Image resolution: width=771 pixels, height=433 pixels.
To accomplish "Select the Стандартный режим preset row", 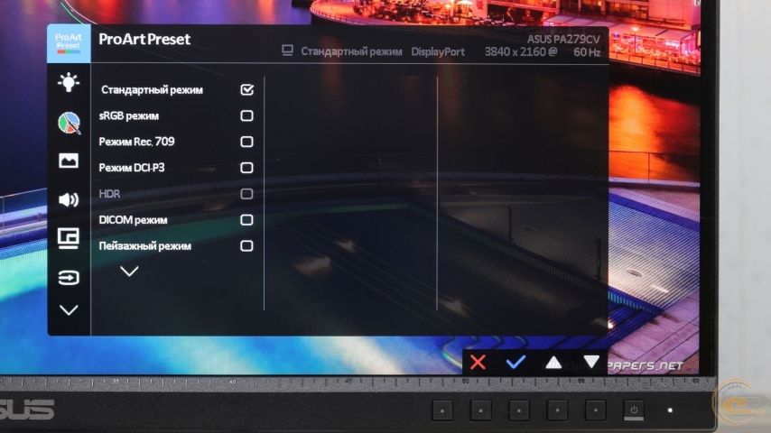I will pyautogui.click(x=177, y=89).
